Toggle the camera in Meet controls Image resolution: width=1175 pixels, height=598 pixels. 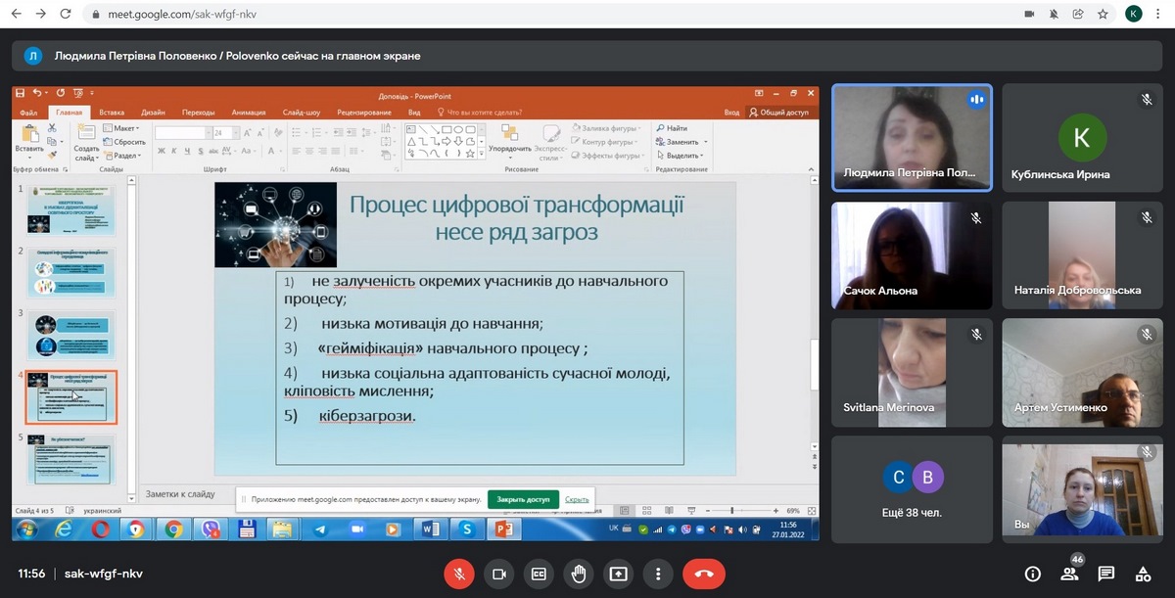pos(499,574)
